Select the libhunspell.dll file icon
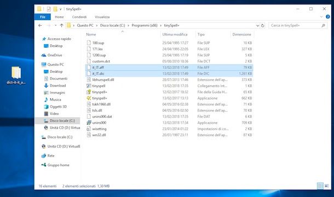Screen dimensions: 334x197 89,80
